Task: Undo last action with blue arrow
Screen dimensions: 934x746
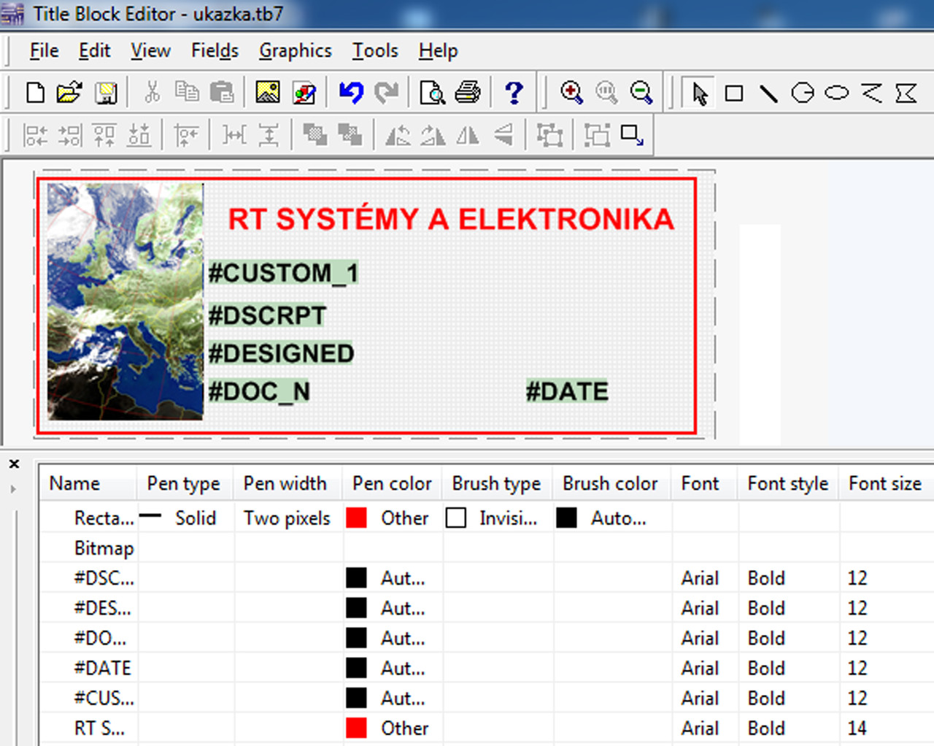Action: pyautogui.click(x=351, y=93)
